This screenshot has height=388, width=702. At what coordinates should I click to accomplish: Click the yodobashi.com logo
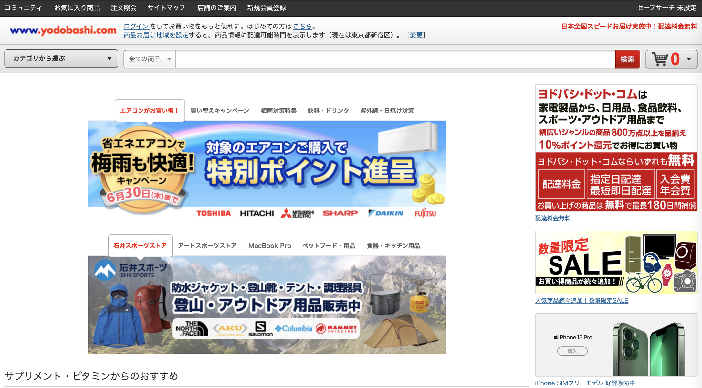[x=63, y=30]
